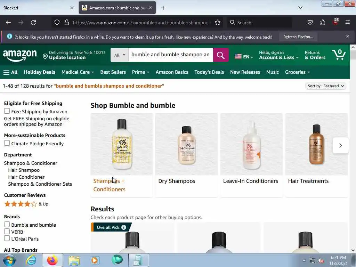Check the L'Oréal Paris brand filter
Screen dimensions: 356x267
click(x=7, y=238)
